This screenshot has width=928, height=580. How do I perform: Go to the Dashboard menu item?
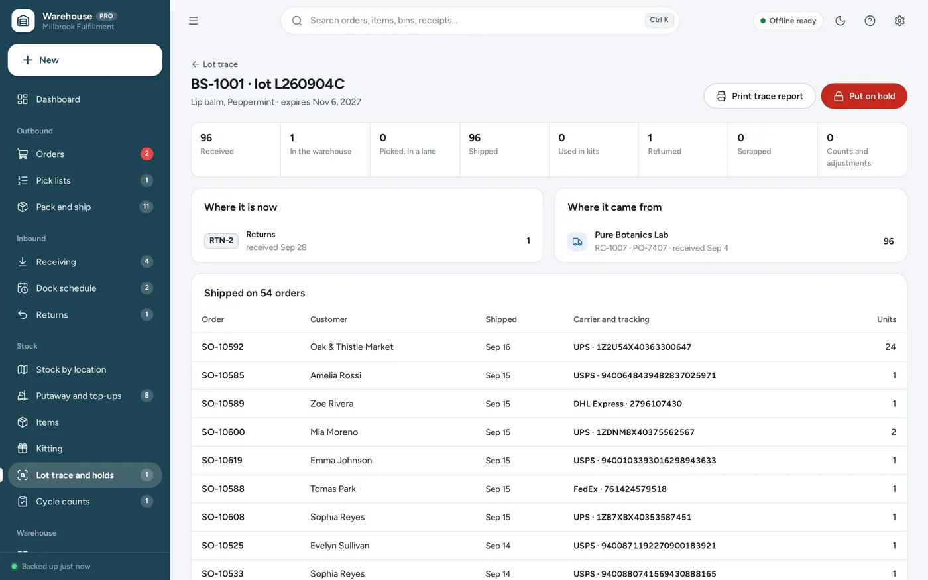tap(85, 99)
